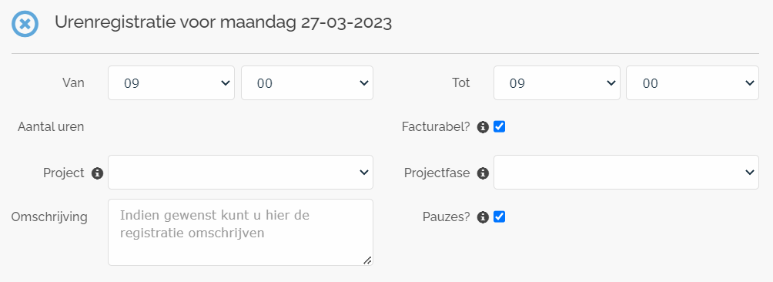
Task: Click the Omschrijving label text
Action: pos(49,217)
